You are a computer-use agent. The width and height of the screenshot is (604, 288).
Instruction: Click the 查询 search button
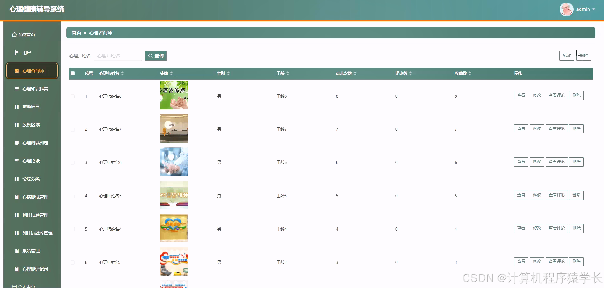click(x=156, y=56)
